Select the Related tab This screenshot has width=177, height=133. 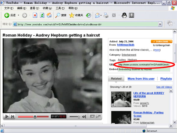[x=116, y=79]
